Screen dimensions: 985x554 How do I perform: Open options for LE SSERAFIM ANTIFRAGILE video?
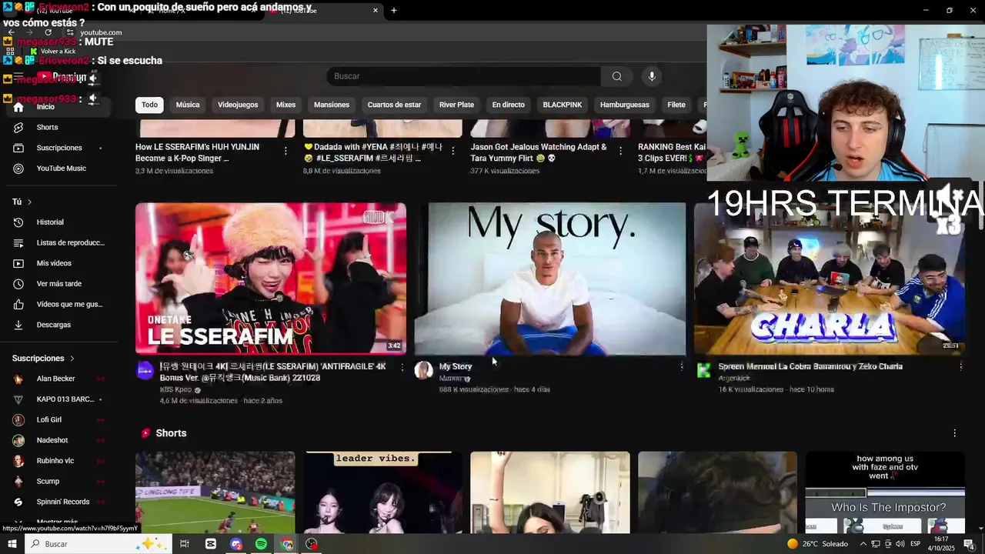[402, 367]
